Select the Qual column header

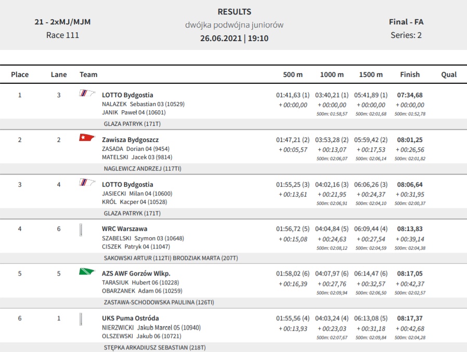point(449,74)
